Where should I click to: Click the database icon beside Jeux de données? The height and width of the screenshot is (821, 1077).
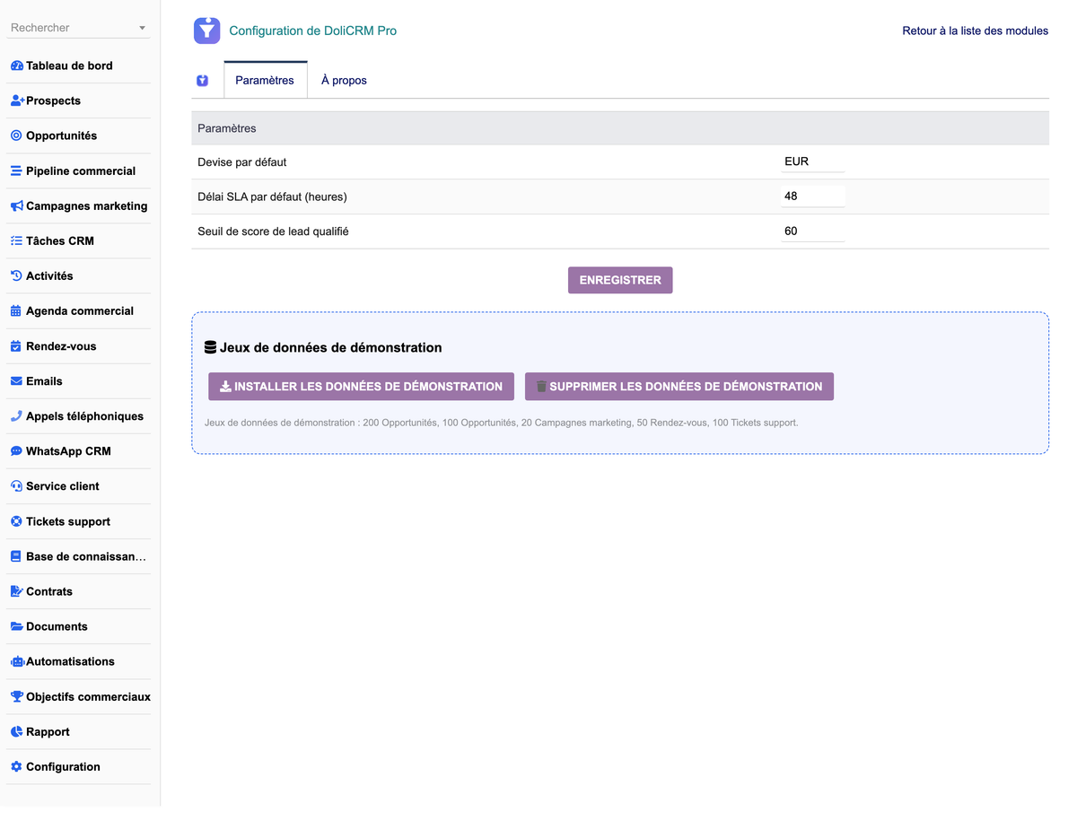tap(211, 347)
